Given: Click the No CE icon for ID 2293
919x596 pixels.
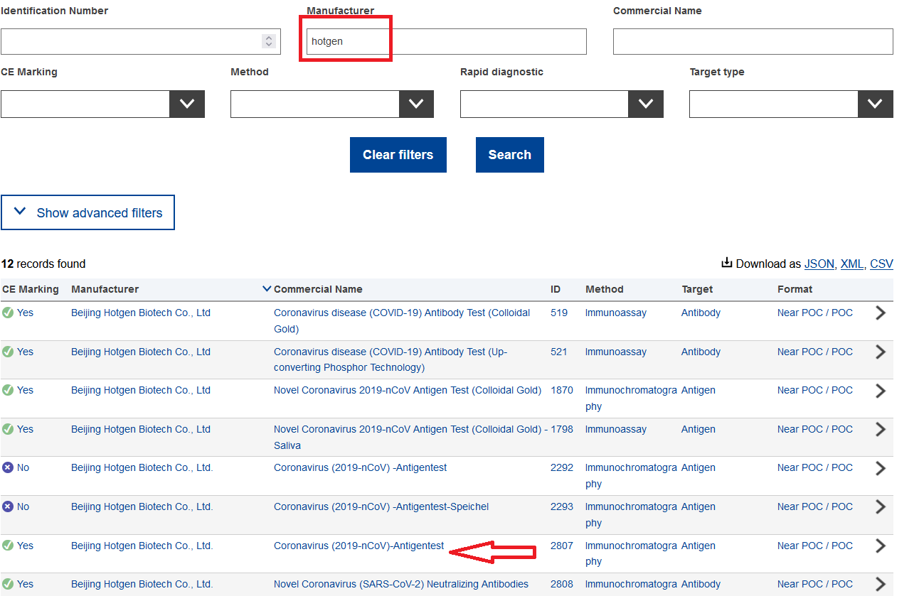Looking at the screenshot, I should tap(8, 506).
